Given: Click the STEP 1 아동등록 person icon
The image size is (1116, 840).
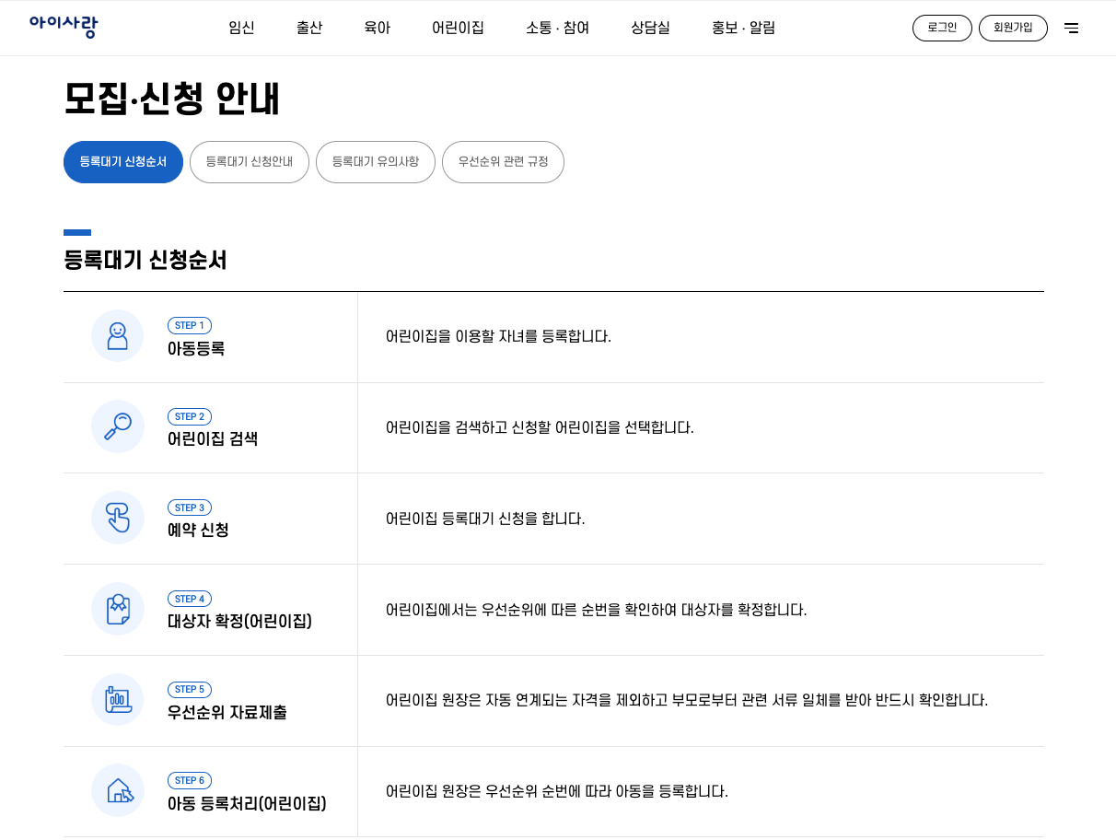Looking at the screenshot, I should click(x=117, y=336).
